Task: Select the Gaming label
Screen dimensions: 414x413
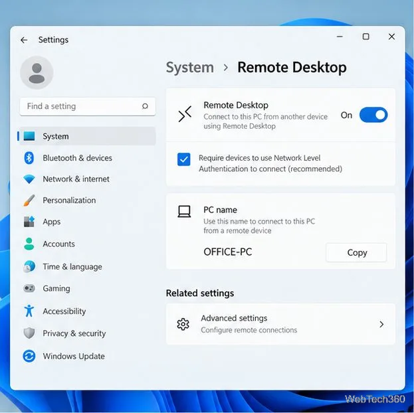Action: [56, 288]
